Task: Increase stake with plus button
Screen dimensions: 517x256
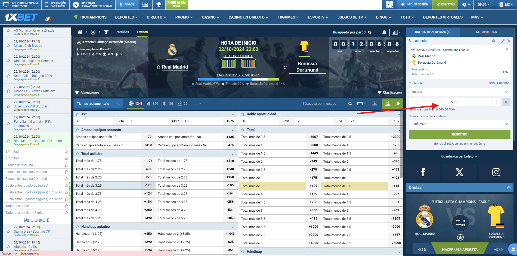Action: point(496,102)
